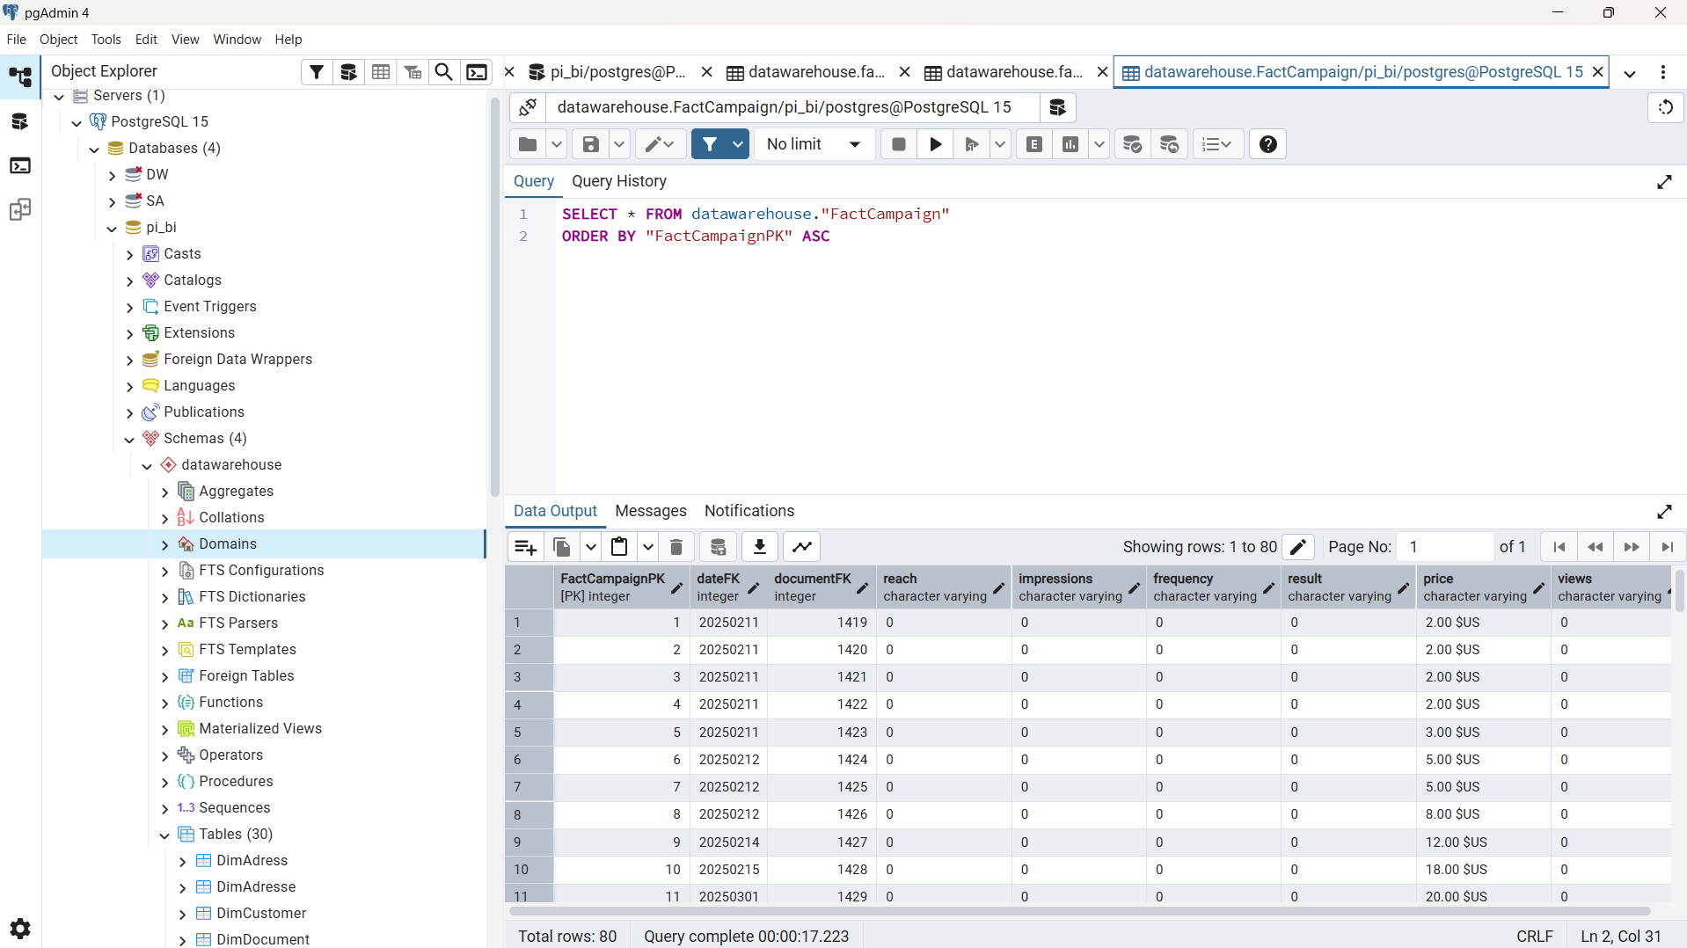
Task: Open the Open File dropdown arrow
Action: pos(557,144)
